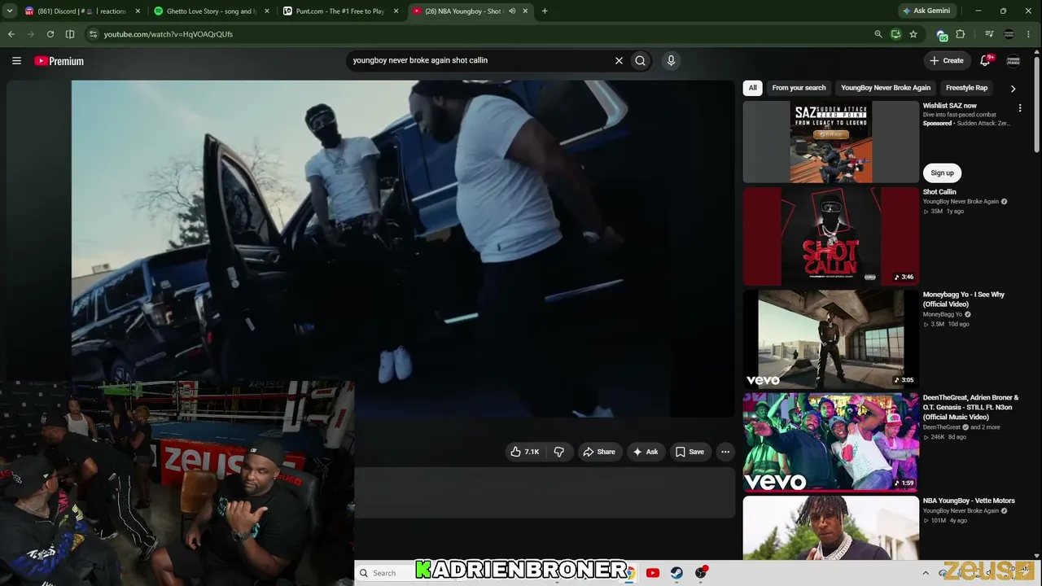Screen dimensions: 1042x586
Task: Open the YouTube guide hamburger menu
Action: point(16,60)
